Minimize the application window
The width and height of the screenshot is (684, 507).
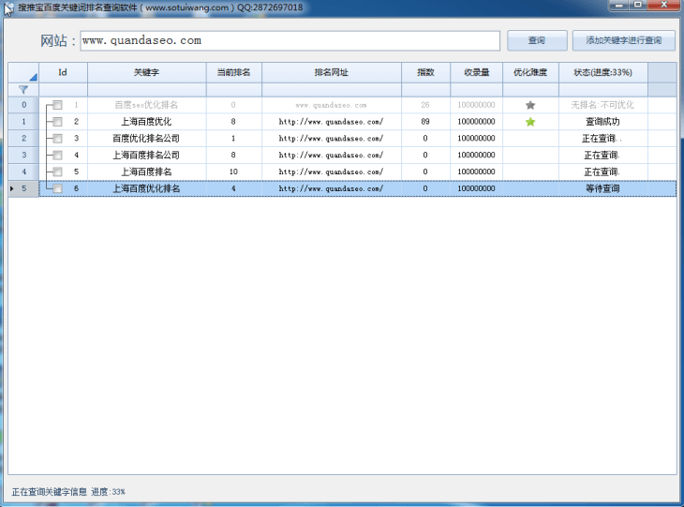click(x=618, y=6)
